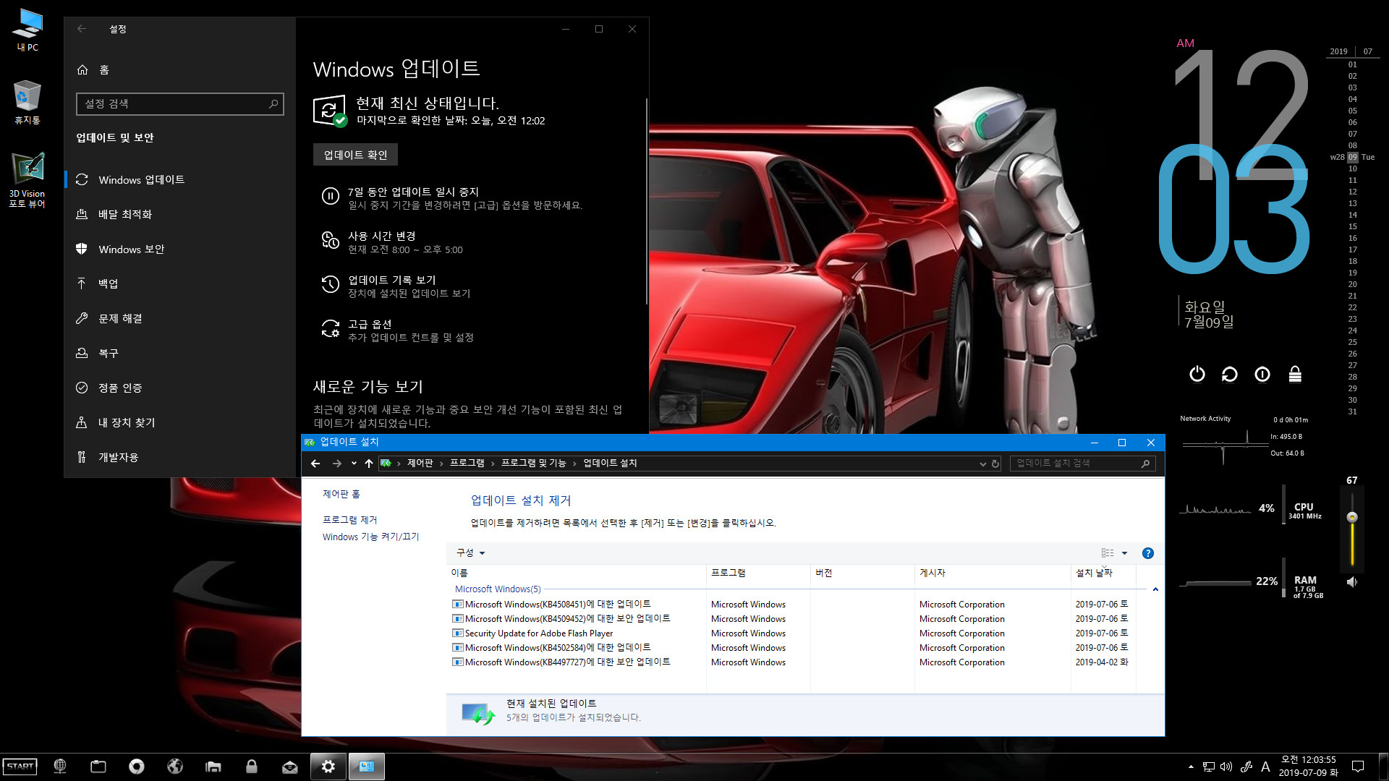Viewport: 1389px width, 781px height.
Task: Sort by 프로그램 column header
Action: (758, 573)
